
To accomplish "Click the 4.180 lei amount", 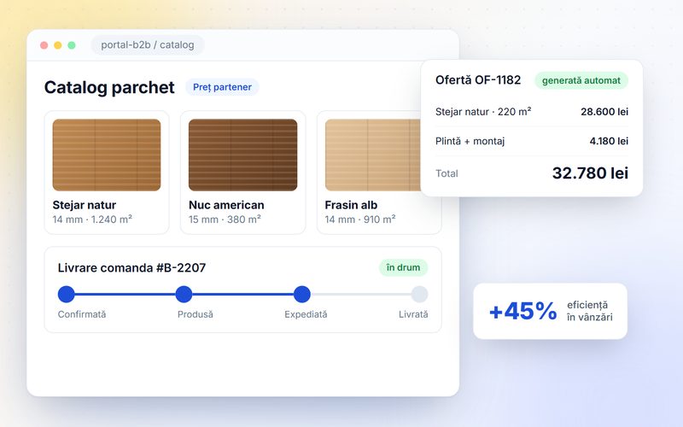I will coord(609,141).
